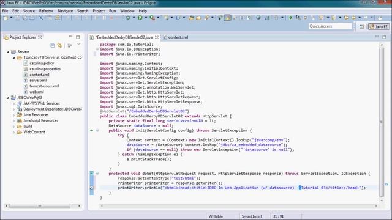Collapse the Tomcat v7.0 Server node
Image resolution: width=392 pixels, height=220 pixels.
click(x=14, y=57)
